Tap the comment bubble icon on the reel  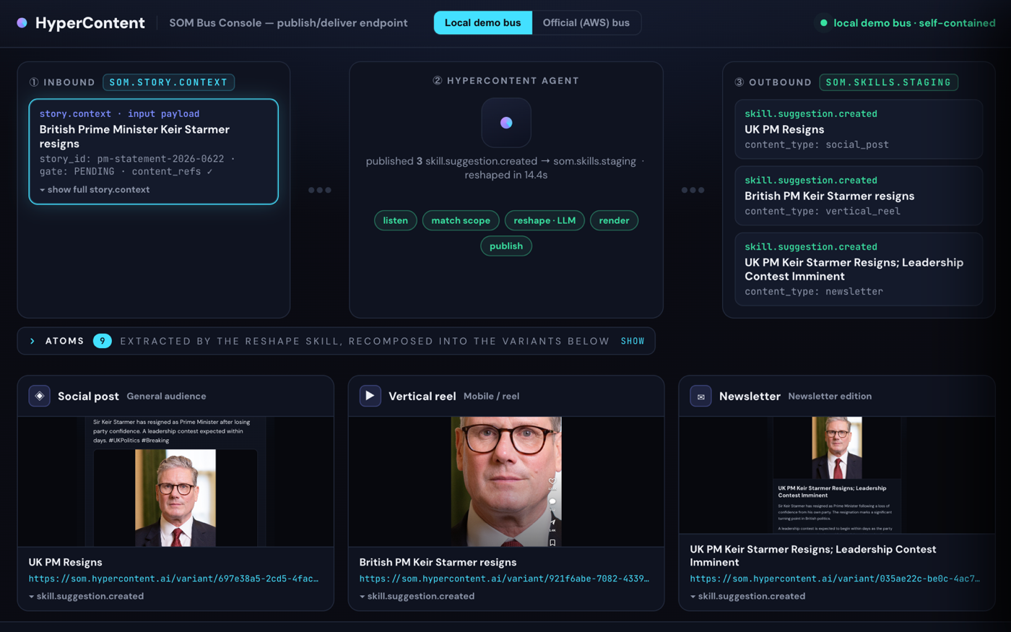point(552,501)
